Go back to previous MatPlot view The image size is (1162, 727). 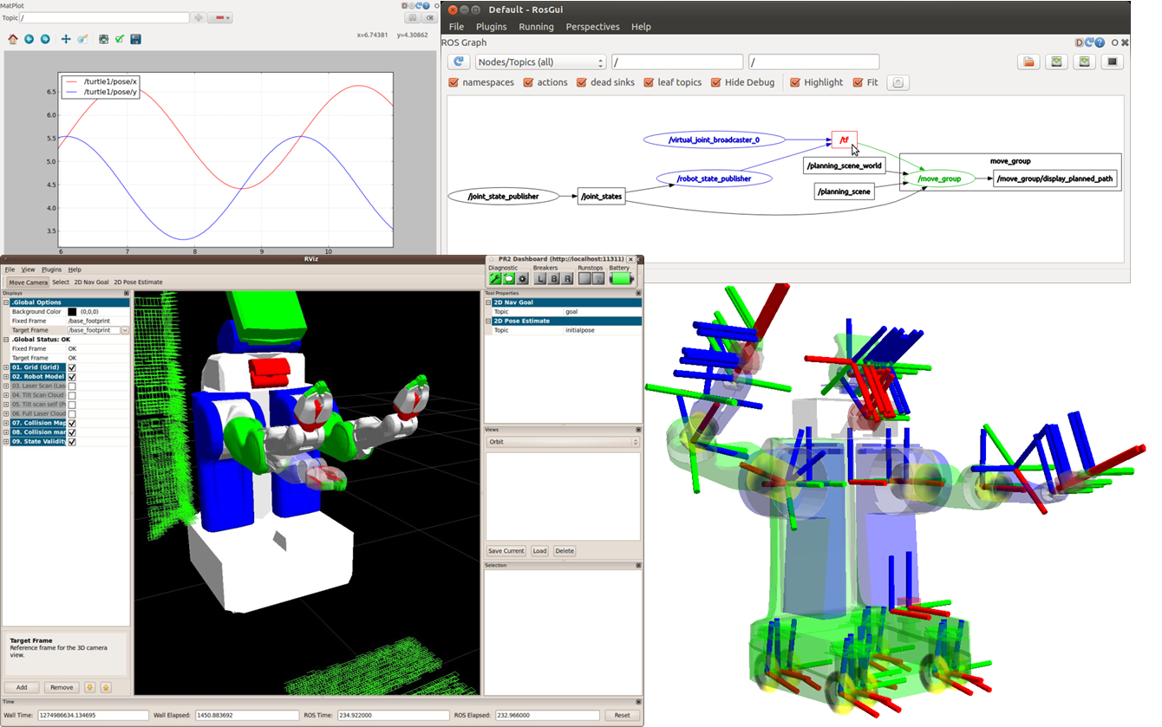29,39
